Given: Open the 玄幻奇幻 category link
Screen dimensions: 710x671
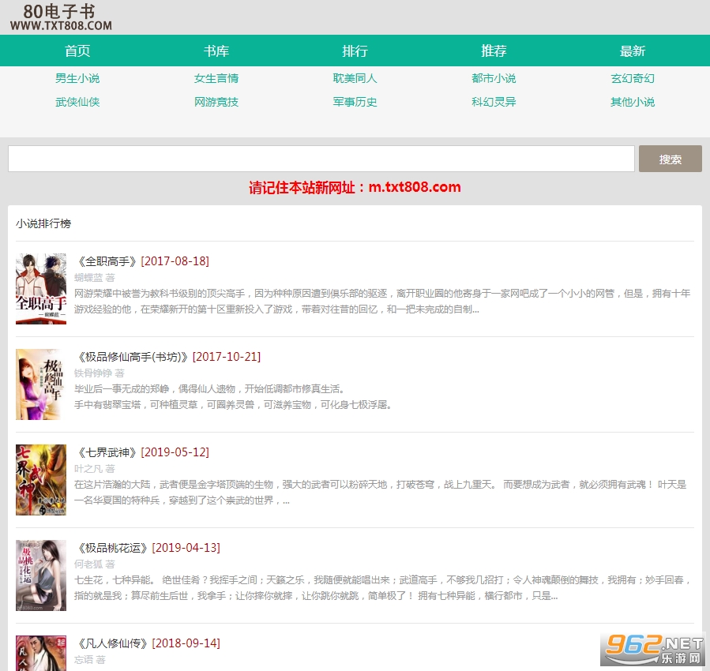Looking at the screenshot, I should (x=633, y=78).
